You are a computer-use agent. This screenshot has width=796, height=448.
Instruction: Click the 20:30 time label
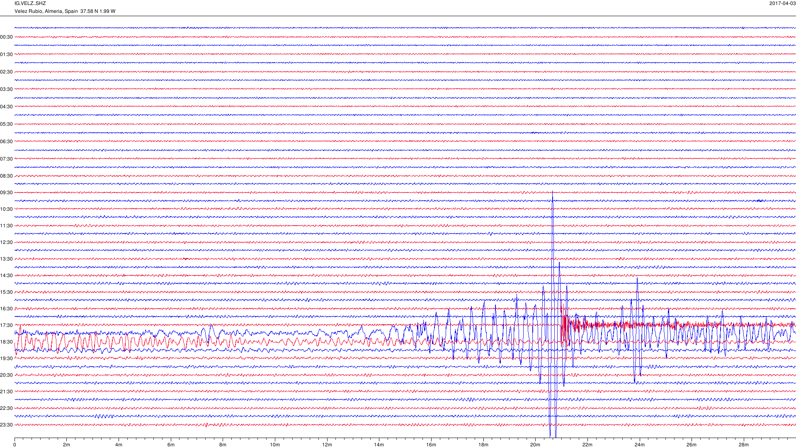tap(7, 375)
